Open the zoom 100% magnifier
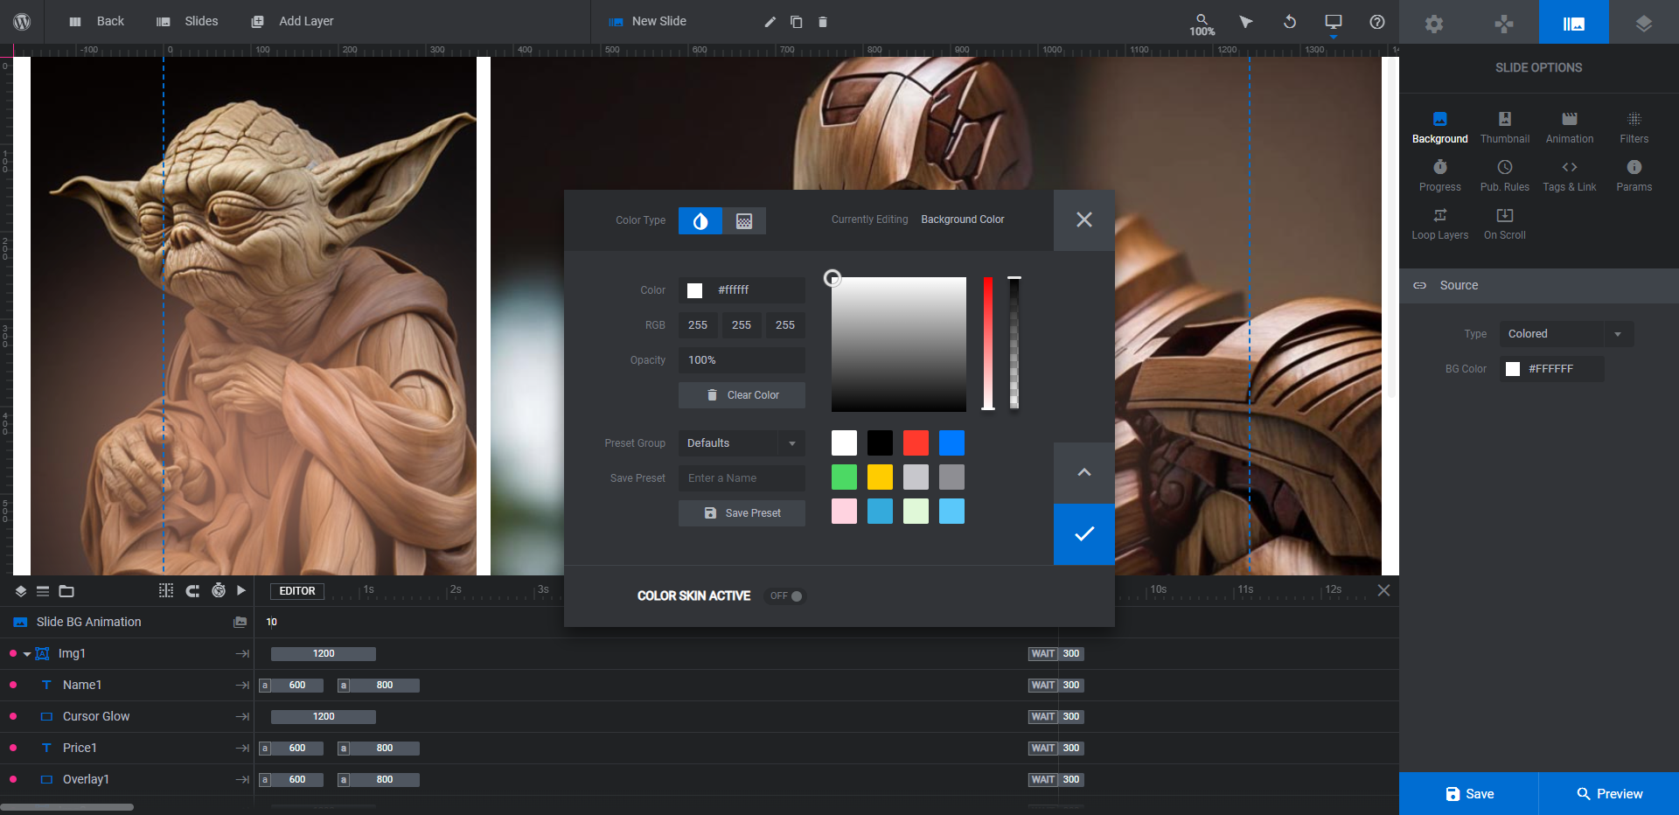This screenshot has height=815, width=1679. click(x=1202, y=24)
